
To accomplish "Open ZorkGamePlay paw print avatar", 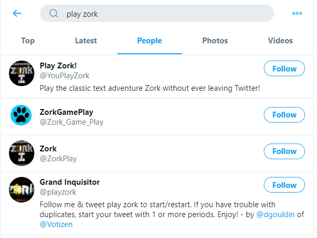I will click(x=21, y=115).
